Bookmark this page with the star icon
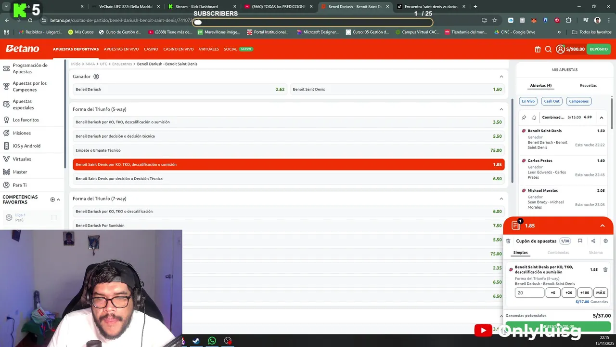616x347 pixels. tap(495, 20)
